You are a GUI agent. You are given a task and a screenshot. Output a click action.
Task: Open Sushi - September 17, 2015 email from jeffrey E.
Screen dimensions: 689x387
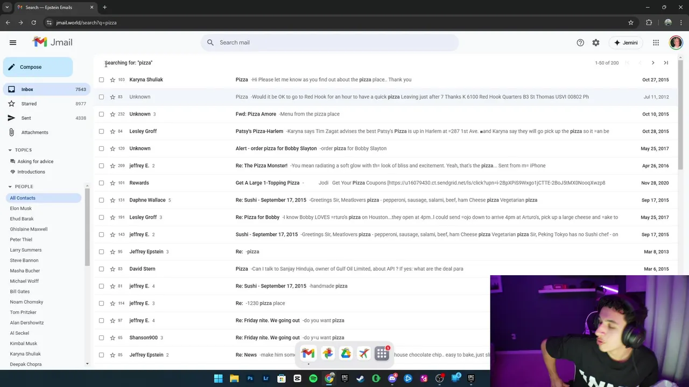click(x=386, y=234)
